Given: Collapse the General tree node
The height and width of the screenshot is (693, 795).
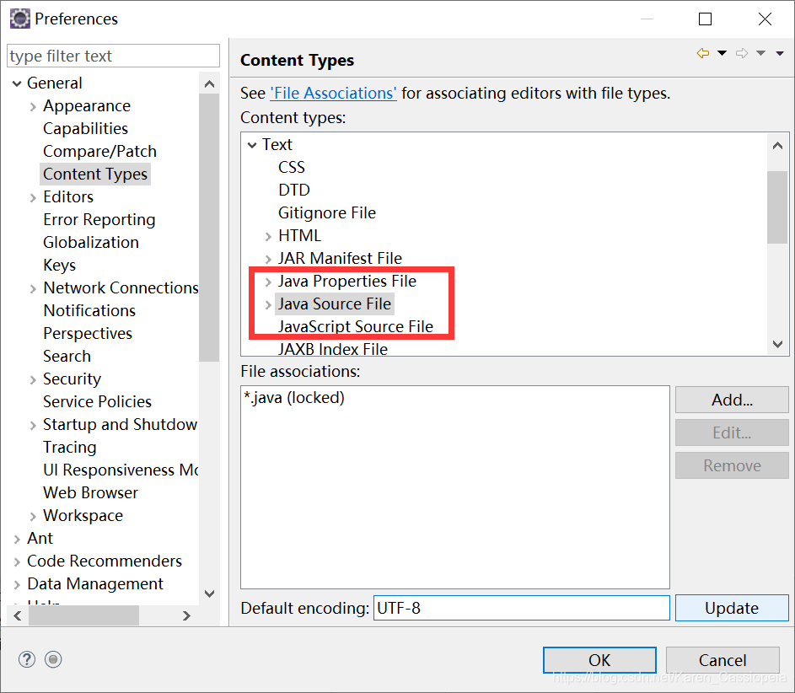Looking at the screenshot, I should [x=17, y=83].
